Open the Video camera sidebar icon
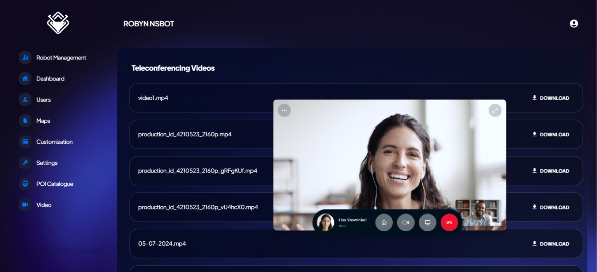This screenshot has width=597, height=272. pos(25,205)
